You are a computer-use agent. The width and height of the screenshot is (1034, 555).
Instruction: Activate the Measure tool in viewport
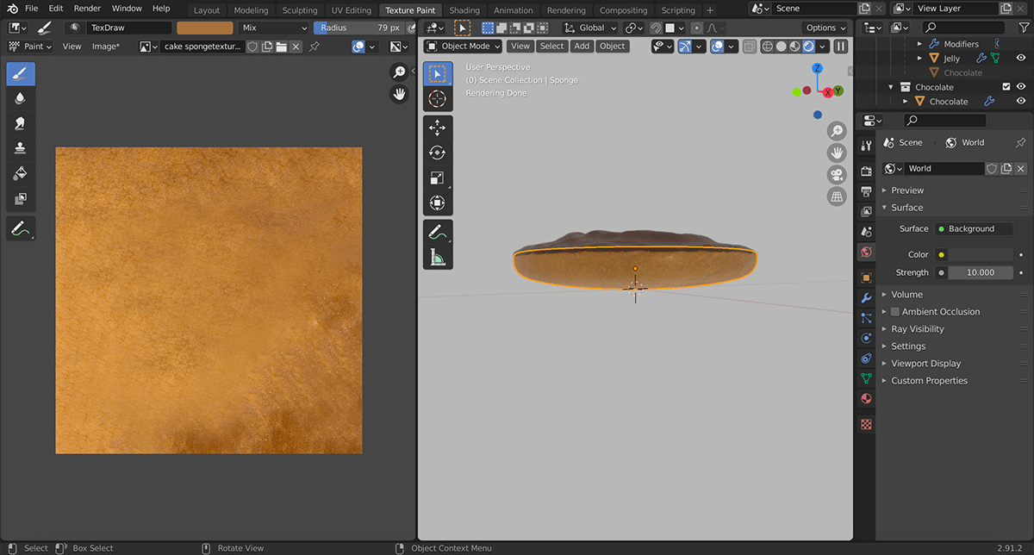click(437, 257)
